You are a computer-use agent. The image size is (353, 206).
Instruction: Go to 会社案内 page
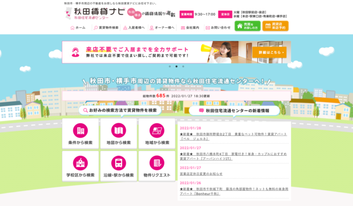tap(190, 27)
